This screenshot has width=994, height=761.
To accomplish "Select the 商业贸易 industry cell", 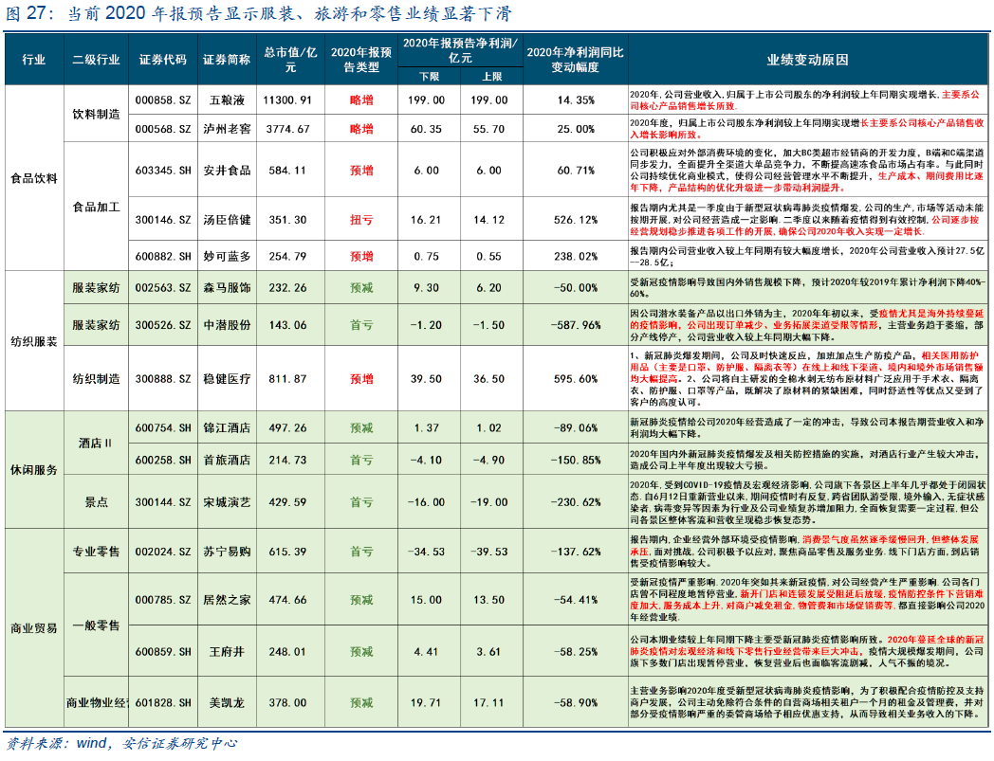I will 34,628.
